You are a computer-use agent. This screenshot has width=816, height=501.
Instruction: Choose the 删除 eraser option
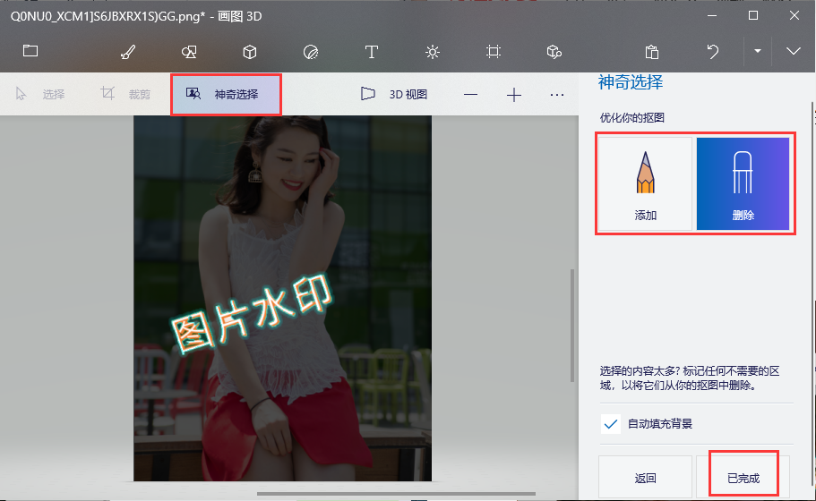pos(743,183)
